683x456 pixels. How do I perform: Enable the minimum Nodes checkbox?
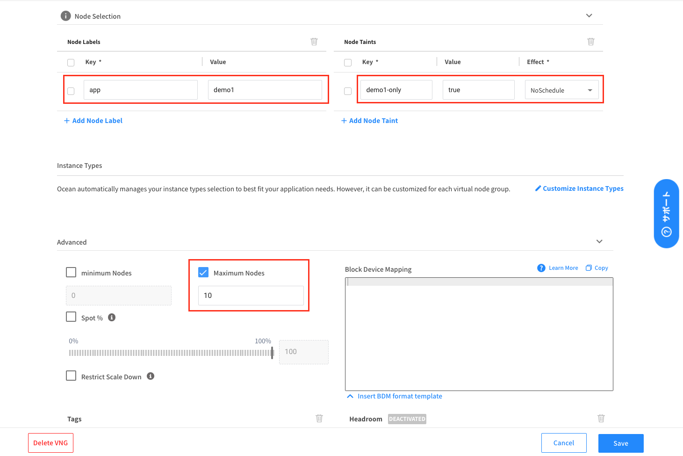tap(71, 272)
